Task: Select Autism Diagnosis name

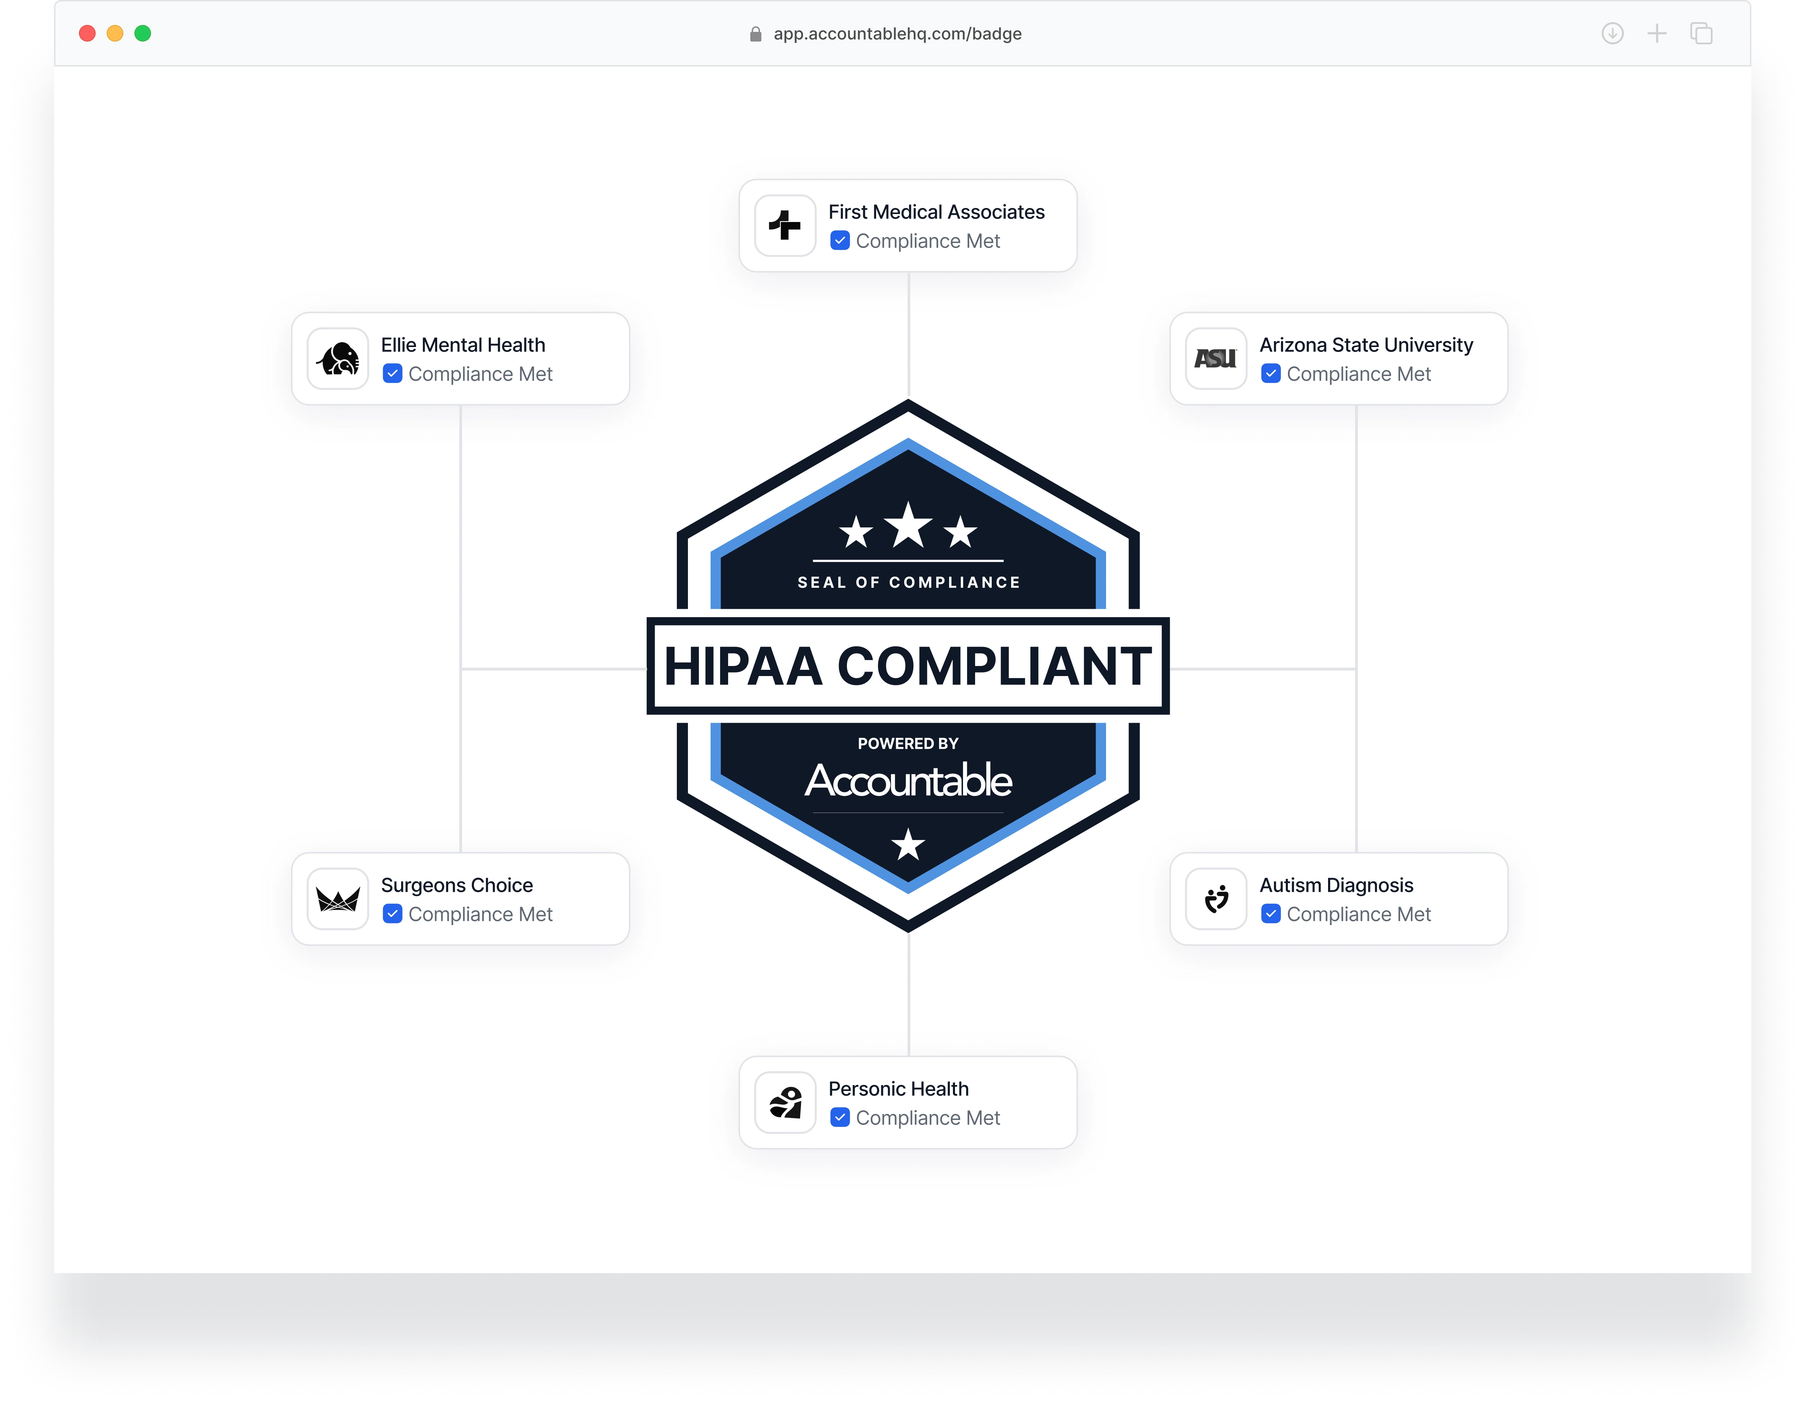Action: (x=1336, y=885)
